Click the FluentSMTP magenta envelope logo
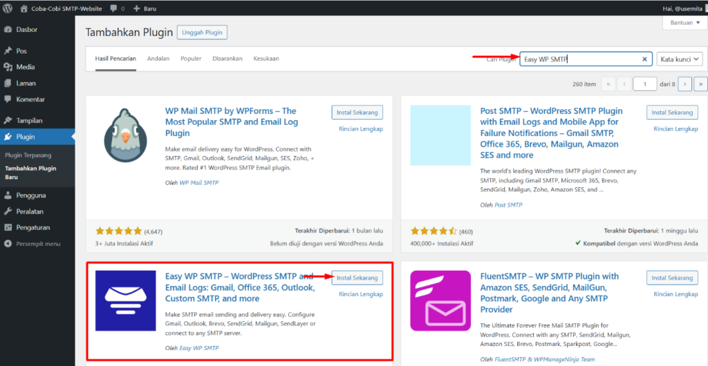 [440, 300]
